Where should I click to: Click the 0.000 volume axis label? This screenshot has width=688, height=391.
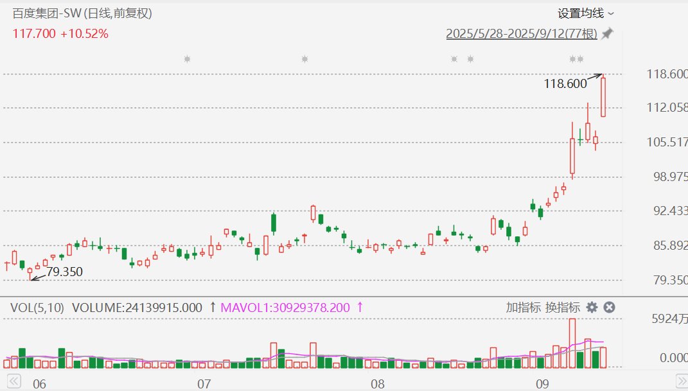[x=673, y=358]
